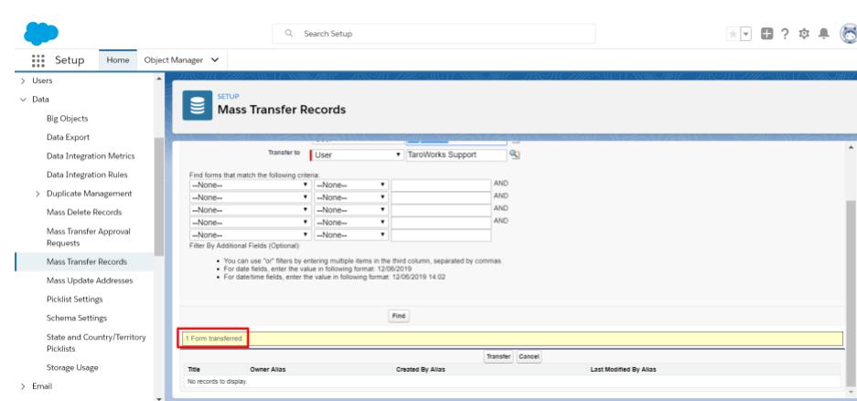Open the Object Manager tab dropdown chevron
857x401 pixels.
point(215,60)
